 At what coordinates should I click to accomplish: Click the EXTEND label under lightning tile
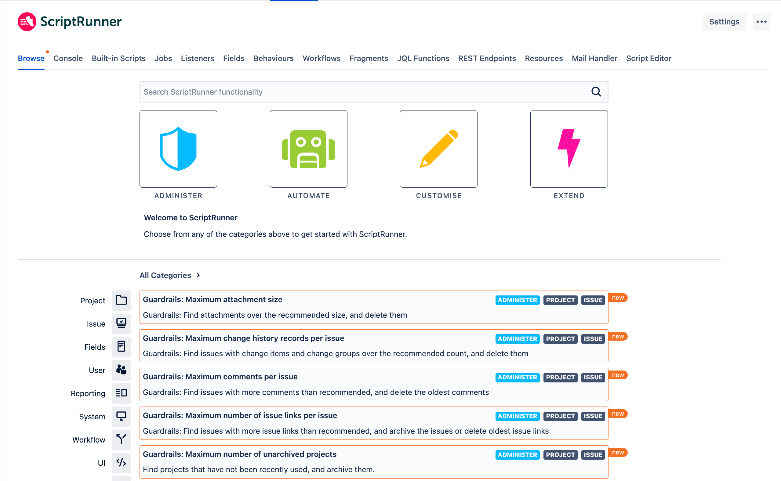(569, 196)
